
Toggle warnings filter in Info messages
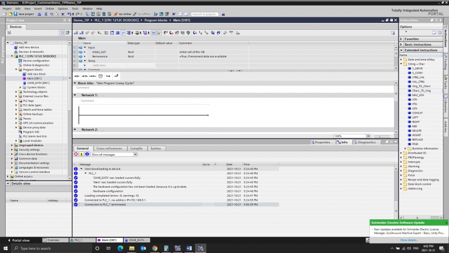[81, 154]
